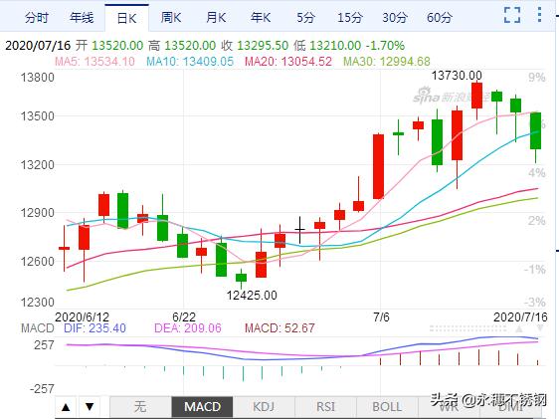Select the 15分 interval tab

(350, 17)
